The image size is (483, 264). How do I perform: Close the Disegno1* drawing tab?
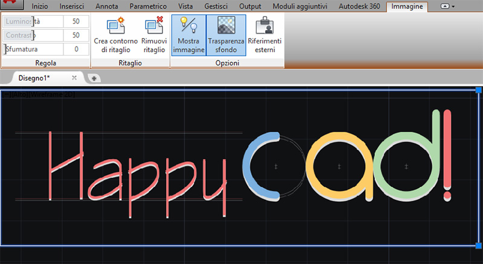tap(74, 78)
